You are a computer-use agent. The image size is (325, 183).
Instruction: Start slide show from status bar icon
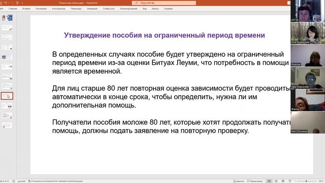(290, 181)
